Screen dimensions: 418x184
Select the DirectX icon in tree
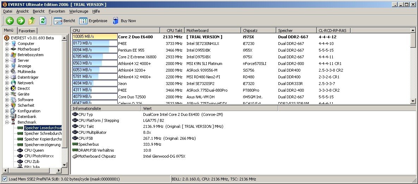(x=13, y=88)
